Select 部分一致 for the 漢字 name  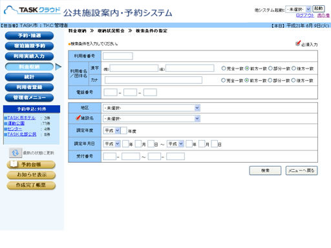coord(270,68)
